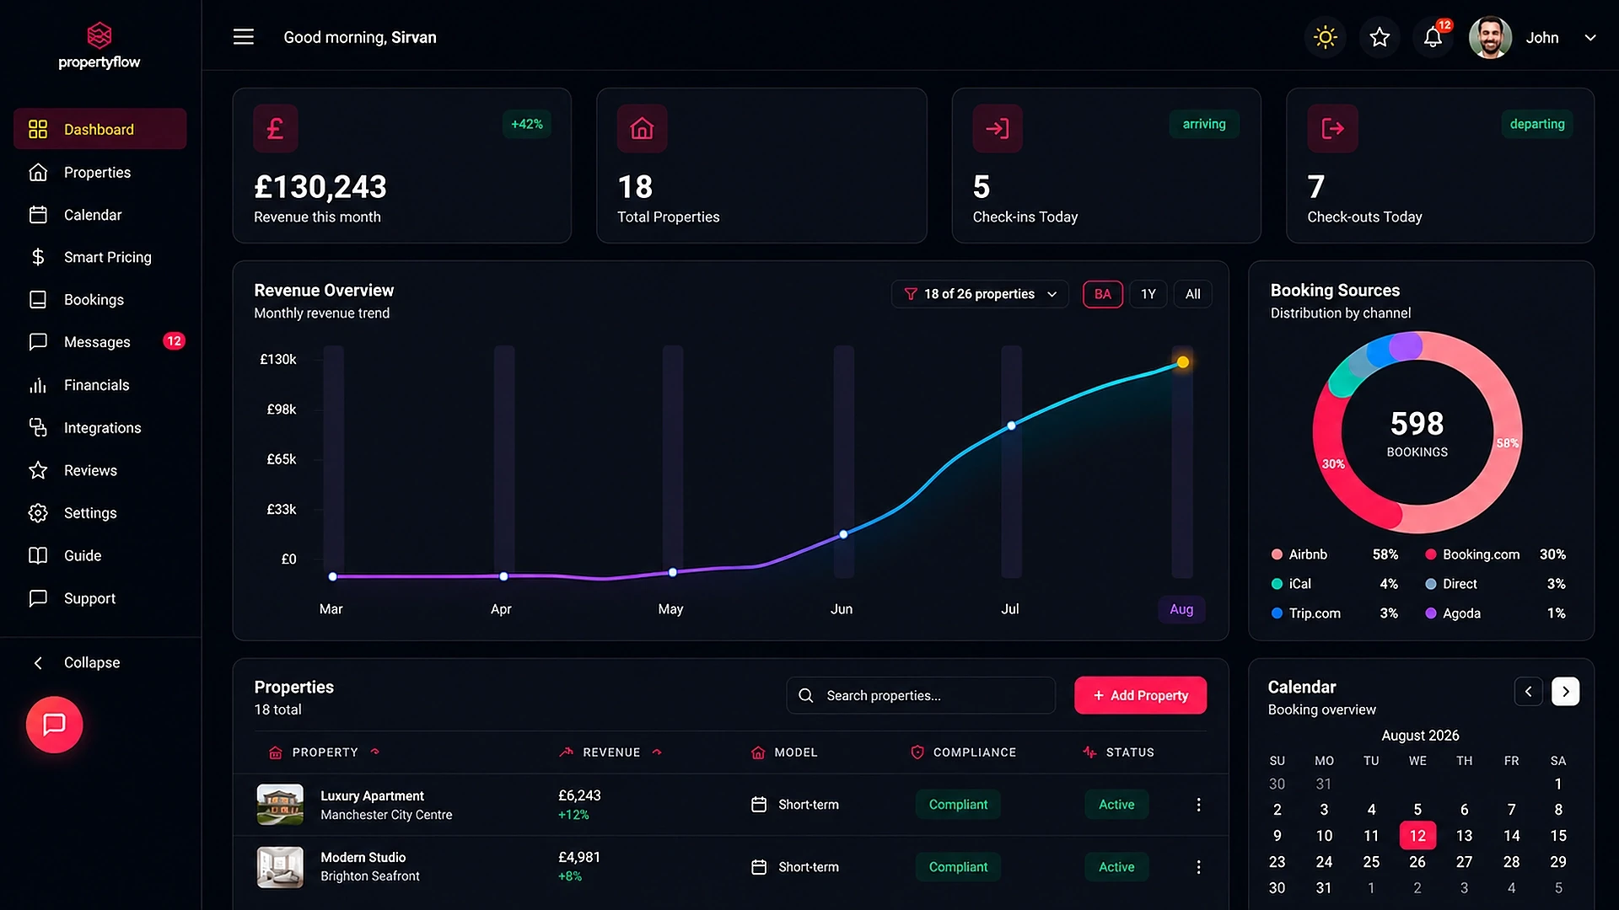Open Luxury Apartment thumbnail
The width and height of the screenshot is (1619, 910).
(x=280, y=805)
